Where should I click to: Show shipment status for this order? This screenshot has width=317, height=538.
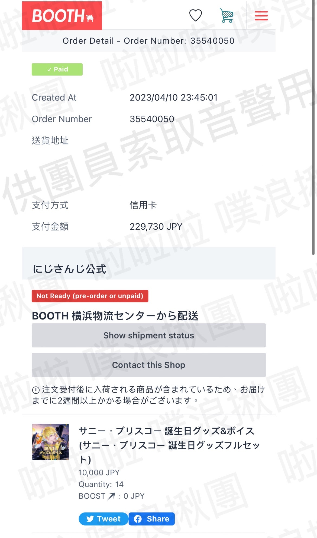coord(149,335)
